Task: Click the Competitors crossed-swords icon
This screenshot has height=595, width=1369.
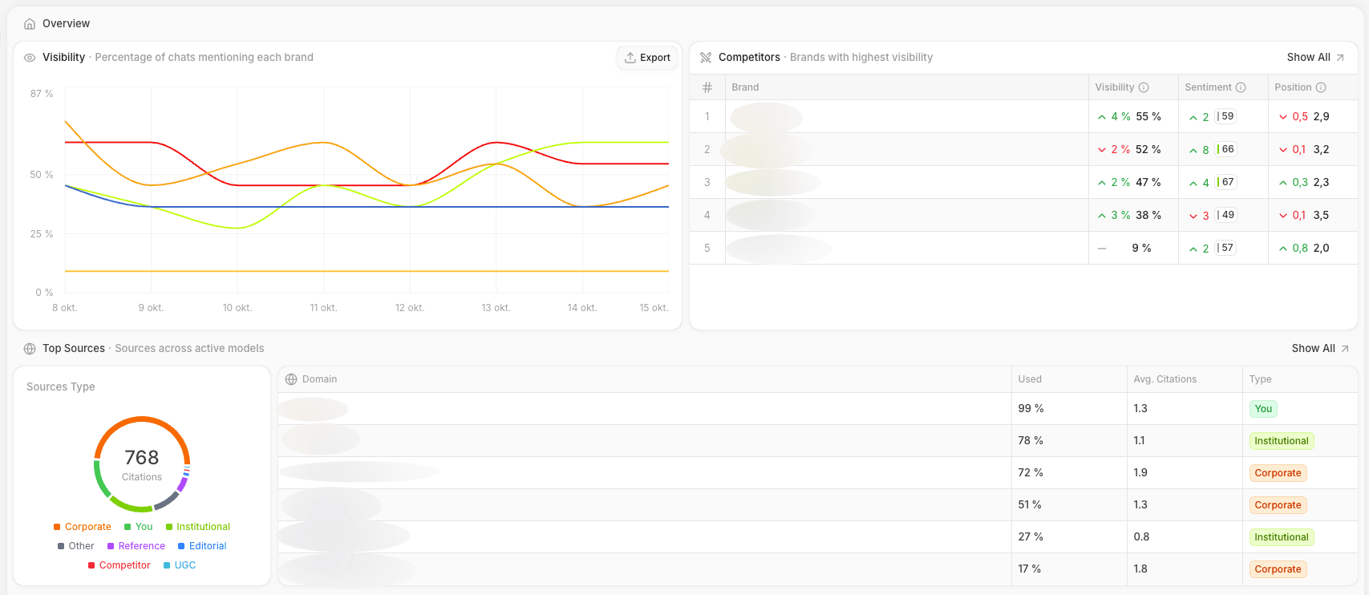Action: pos(706,58)
